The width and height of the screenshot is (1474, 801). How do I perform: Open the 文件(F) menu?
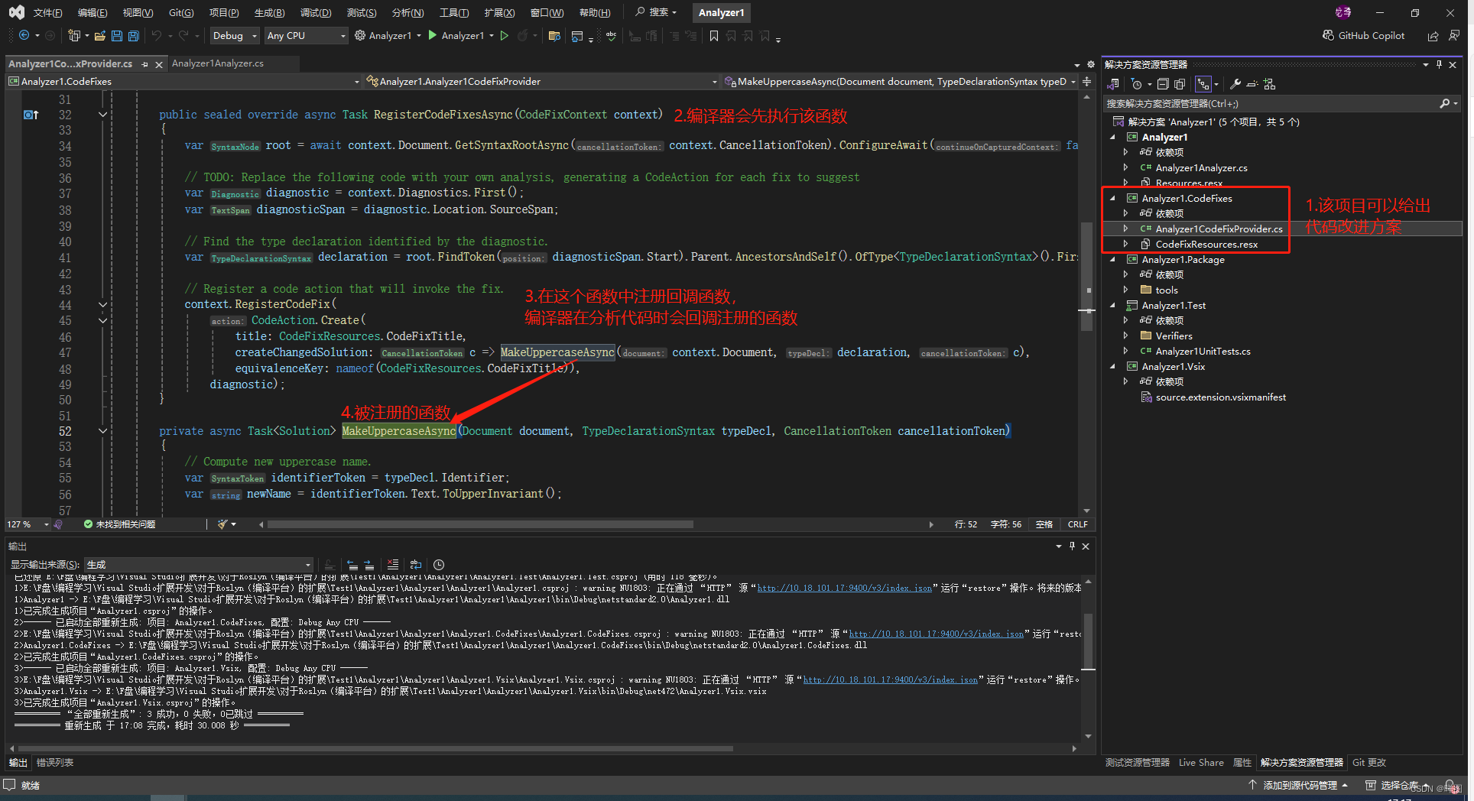(x=47, y=13)
